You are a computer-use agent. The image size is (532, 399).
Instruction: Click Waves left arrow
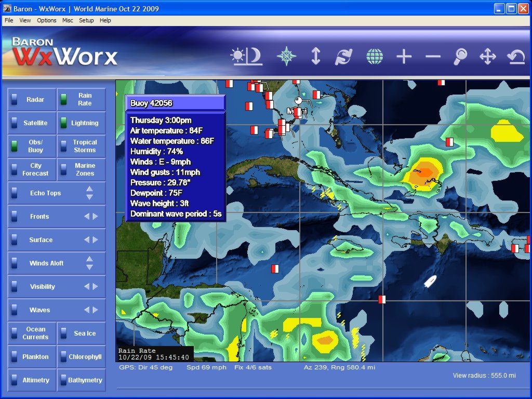click(x=87, y=310)
